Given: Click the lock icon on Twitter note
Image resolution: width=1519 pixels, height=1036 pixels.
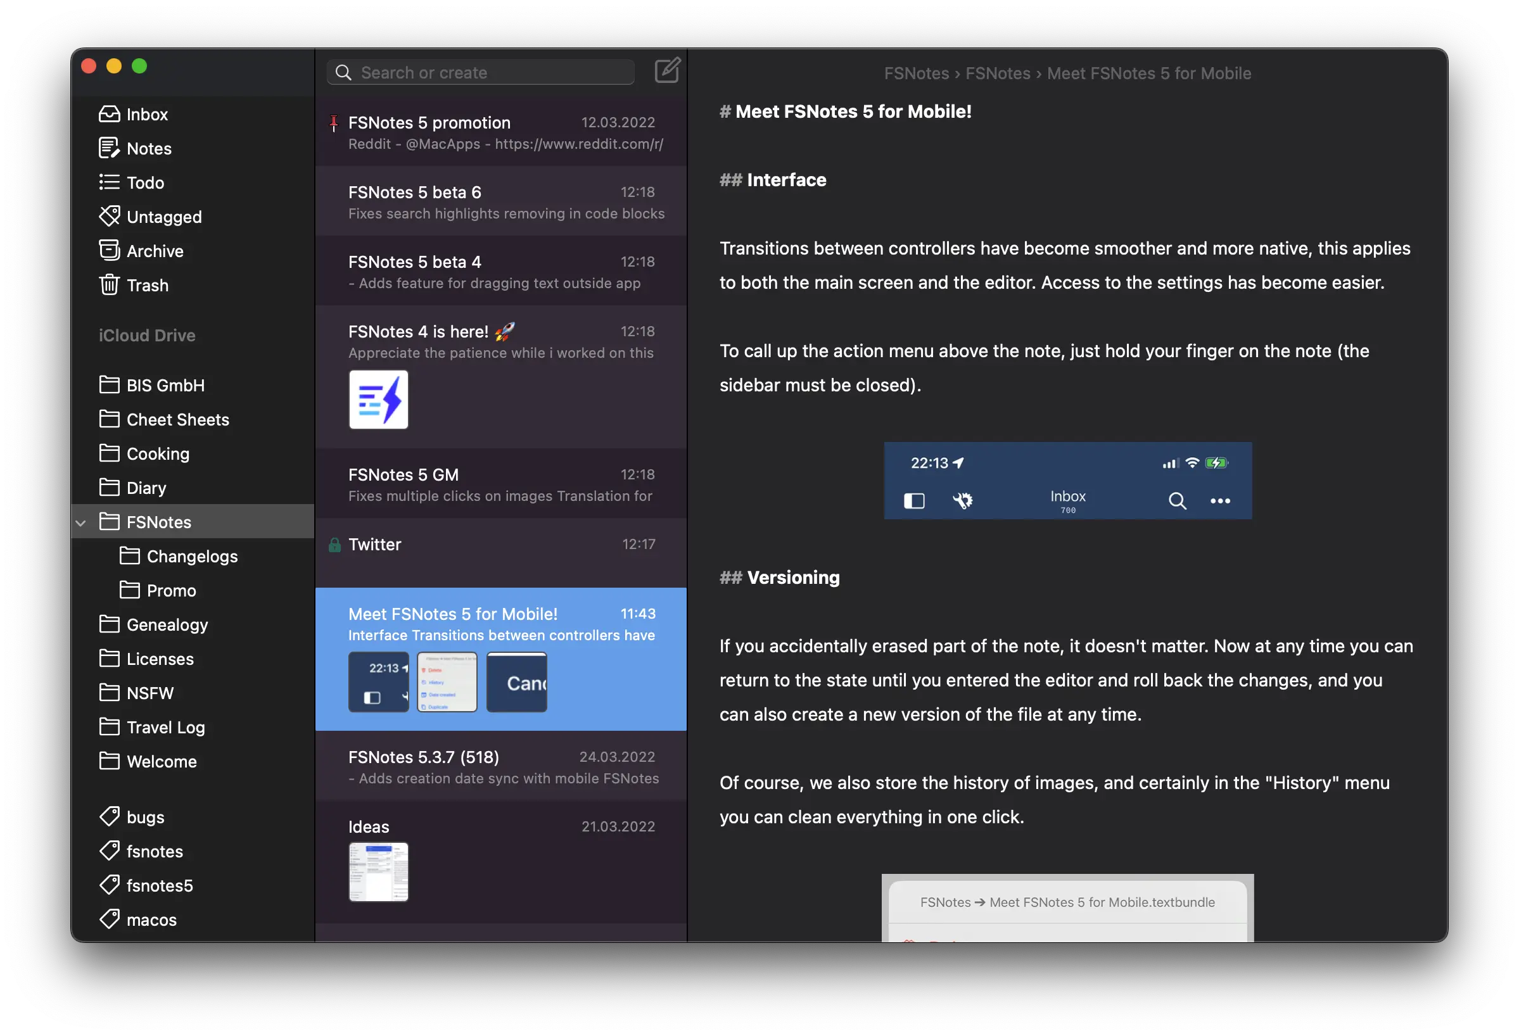Looking at the screenshot, I should [334, 545].
